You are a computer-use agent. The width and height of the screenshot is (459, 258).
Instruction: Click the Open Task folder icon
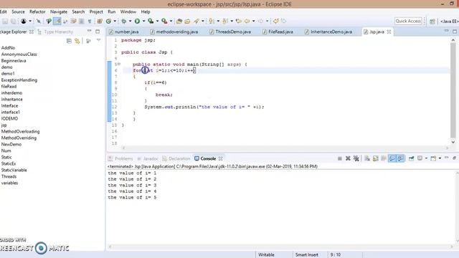click(x=187, y=21)
